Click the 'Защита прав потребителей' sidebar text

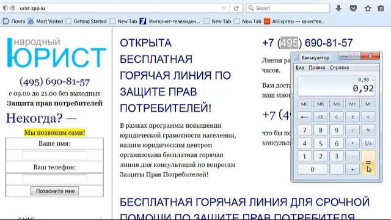pyautogui.click(x=54, y=103)
